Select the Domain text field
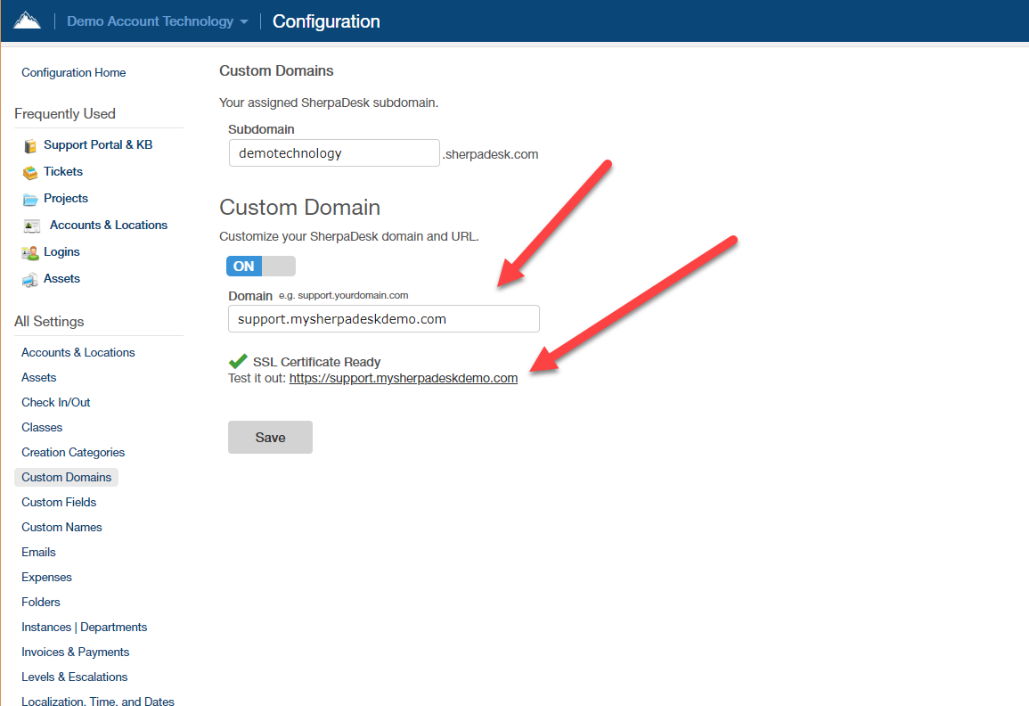 [x=383, y=318]
